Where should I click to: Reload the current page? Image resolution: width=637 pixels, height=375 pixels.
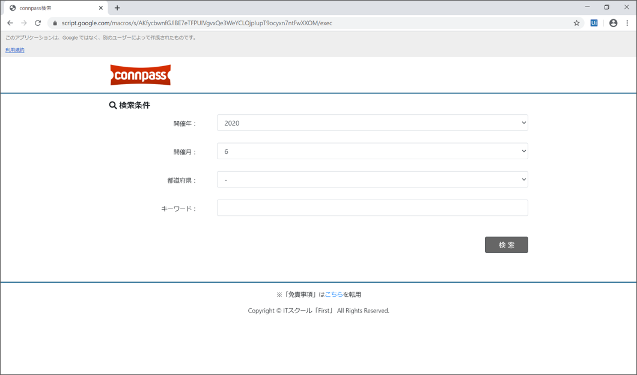tap(38, 23)
